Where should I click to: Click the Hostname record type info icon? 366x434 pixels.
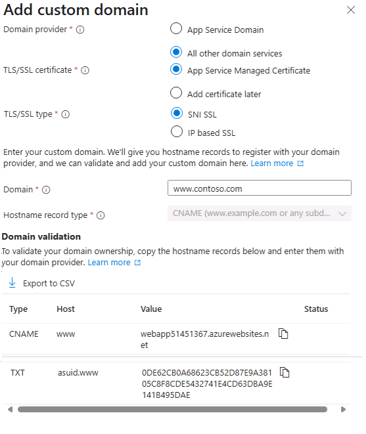[101, 215]
